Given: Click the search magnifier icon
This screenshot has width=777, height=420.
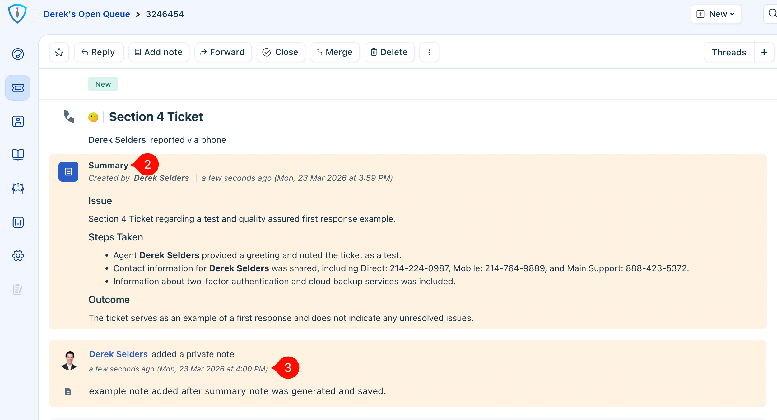Looking at the screenshot, I should point(772,14).
